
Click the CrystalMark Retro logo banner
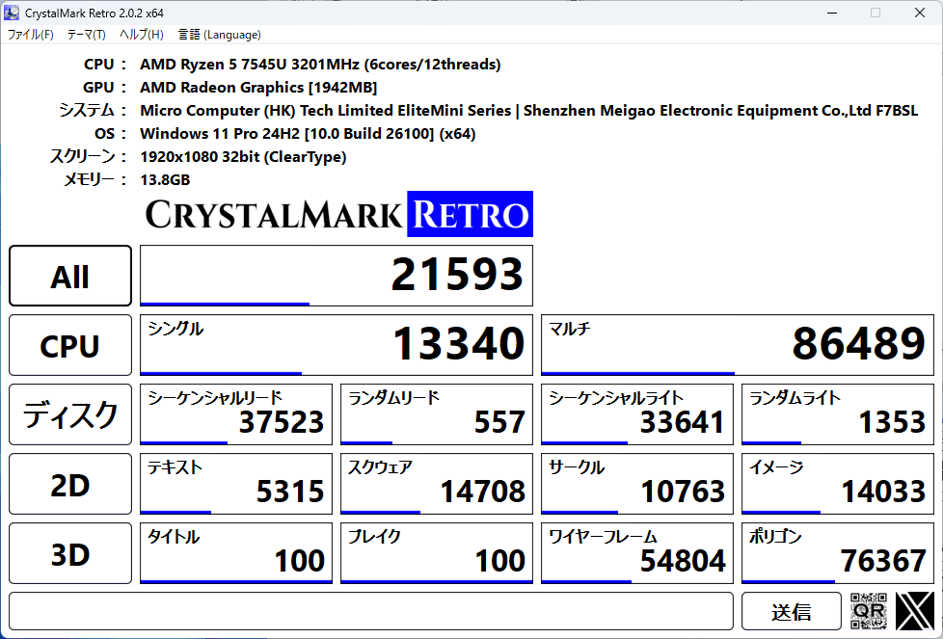(x=338, y=214)
